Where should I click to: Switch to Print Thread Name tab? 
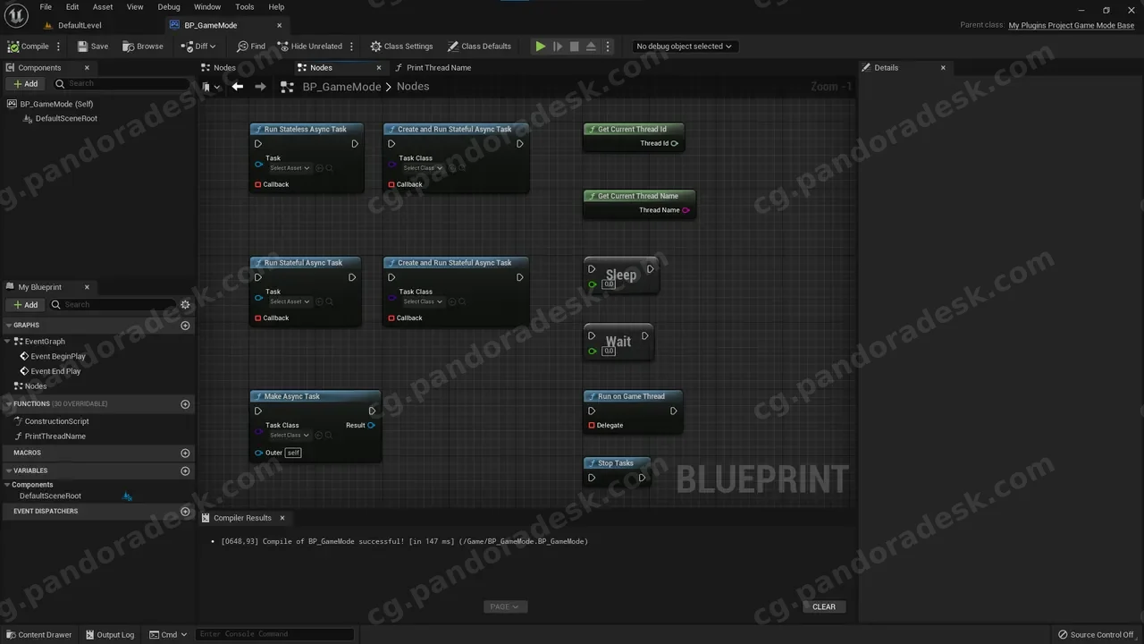pyautogui.click(x=438, y=68)
